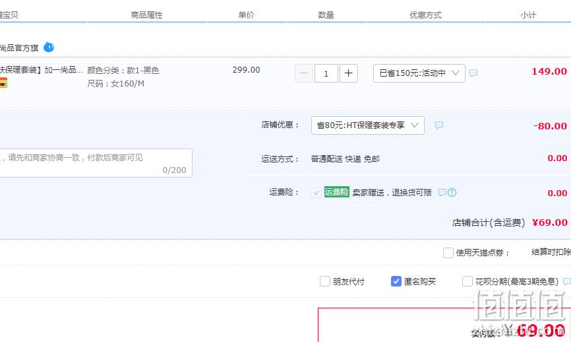Click the 单价 column header
571x342 pixels.
point(246,15)
